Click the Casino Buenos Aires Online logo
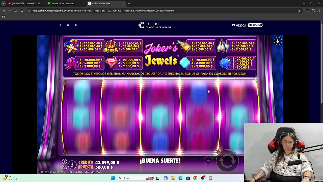 [x=155, y=25]
